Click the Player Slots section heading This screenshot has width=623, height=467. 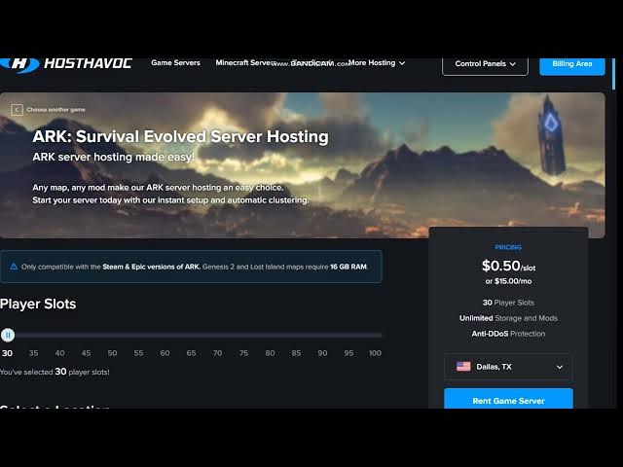coord(38,304)
